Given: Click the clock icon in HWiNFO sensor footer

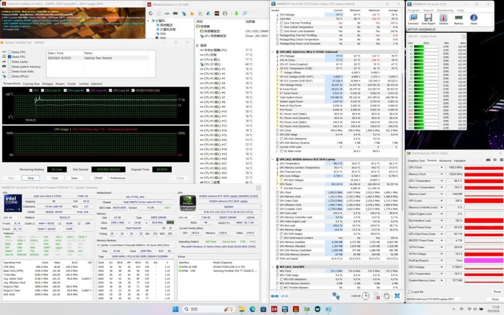Looking at the screenshot, I should tap(365, 296).
